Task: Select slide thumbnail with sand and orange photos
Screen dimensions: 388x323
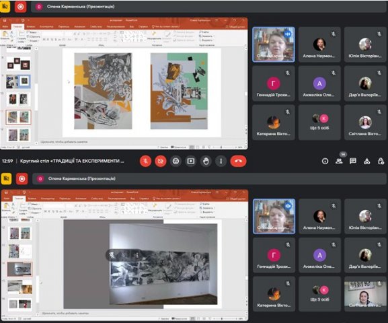Action: [20, 287]
